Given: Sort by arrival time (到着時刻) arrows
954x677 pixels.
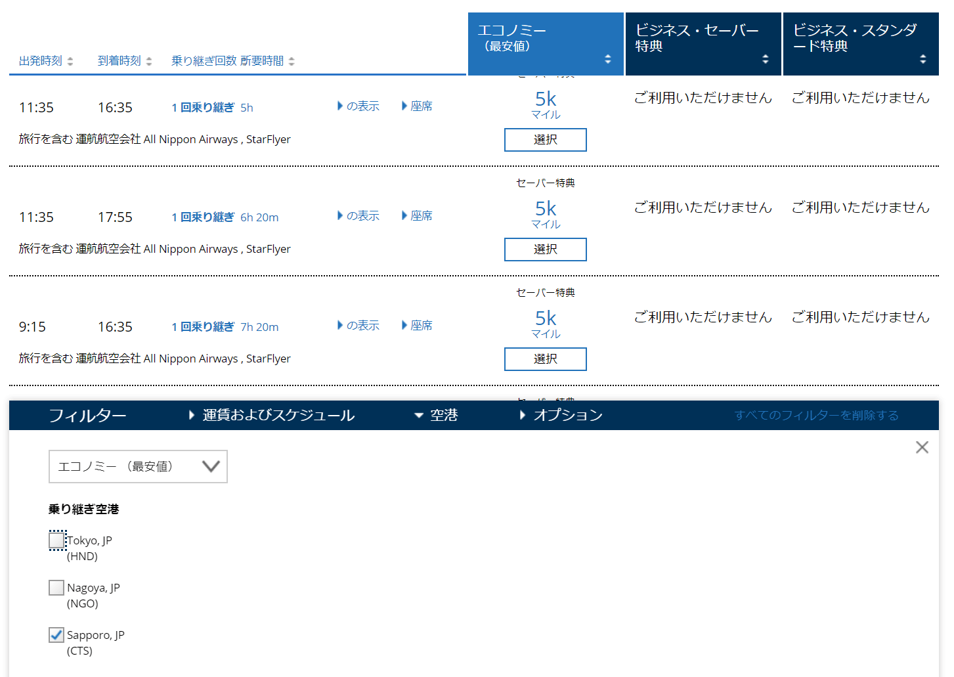Looking at the screenshot, I should coord(149,61).
